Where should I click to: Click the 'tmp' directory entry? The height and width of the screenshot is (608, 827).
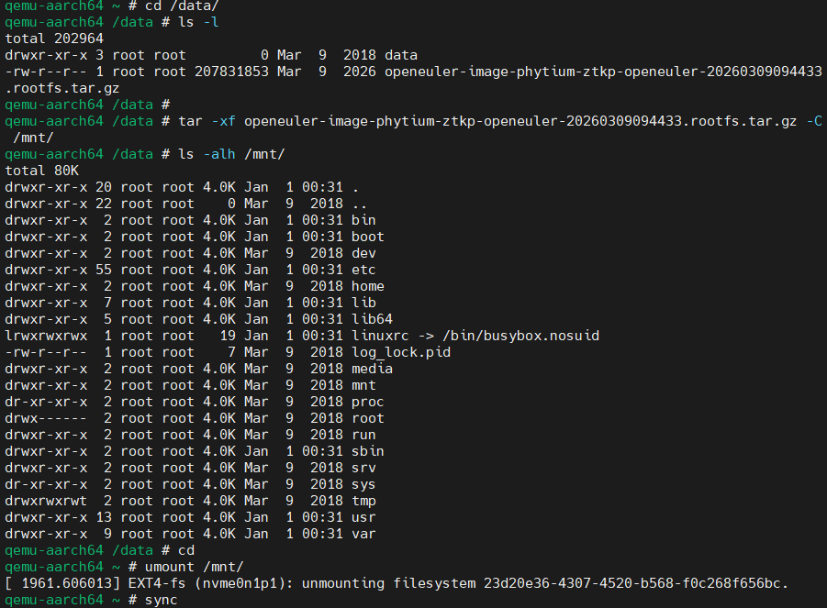(x=363, y=501)
